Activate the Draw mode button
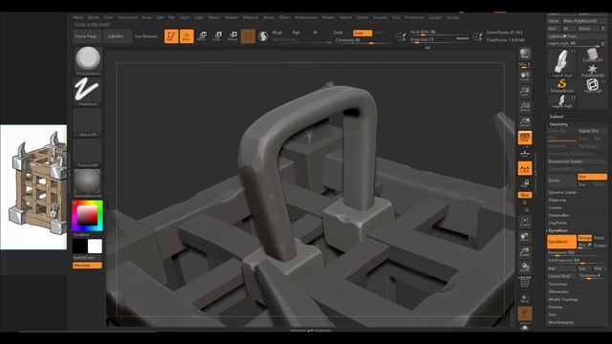Image resolution: width=612 pixels, height=344 pixels. (186, 36)
